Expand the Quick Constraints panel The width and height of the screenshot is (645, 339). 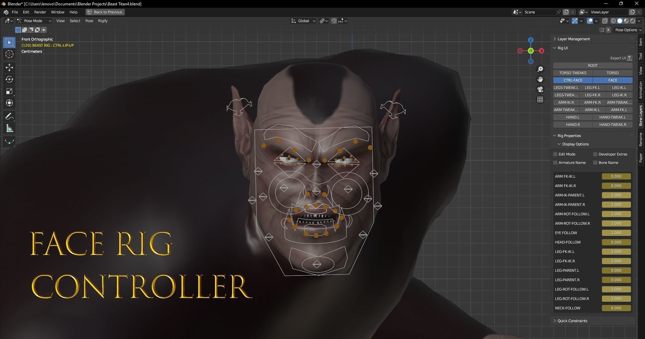(572, 321)
